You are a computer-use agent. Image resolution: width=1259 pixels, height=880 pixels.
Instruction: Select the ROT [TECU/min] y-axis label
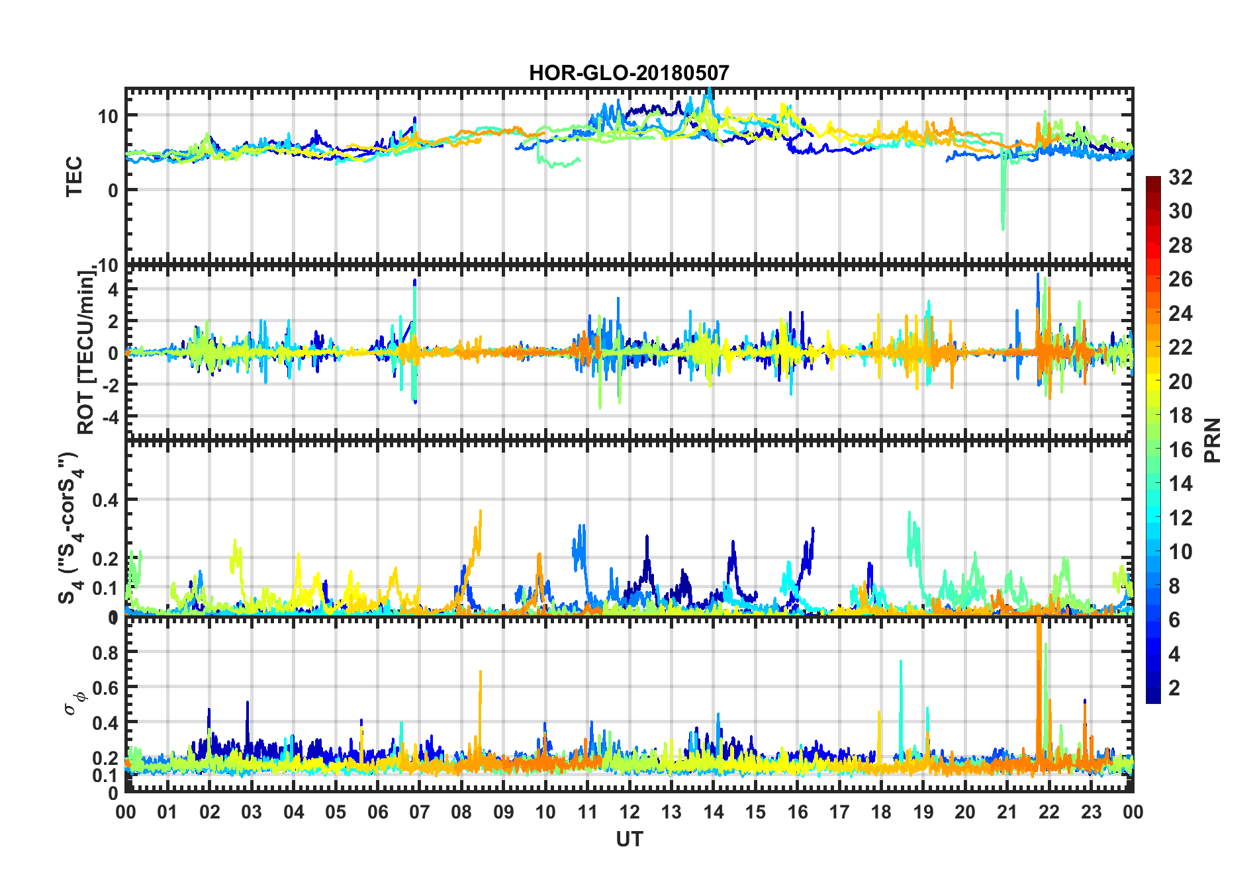(x=86, y=351)
